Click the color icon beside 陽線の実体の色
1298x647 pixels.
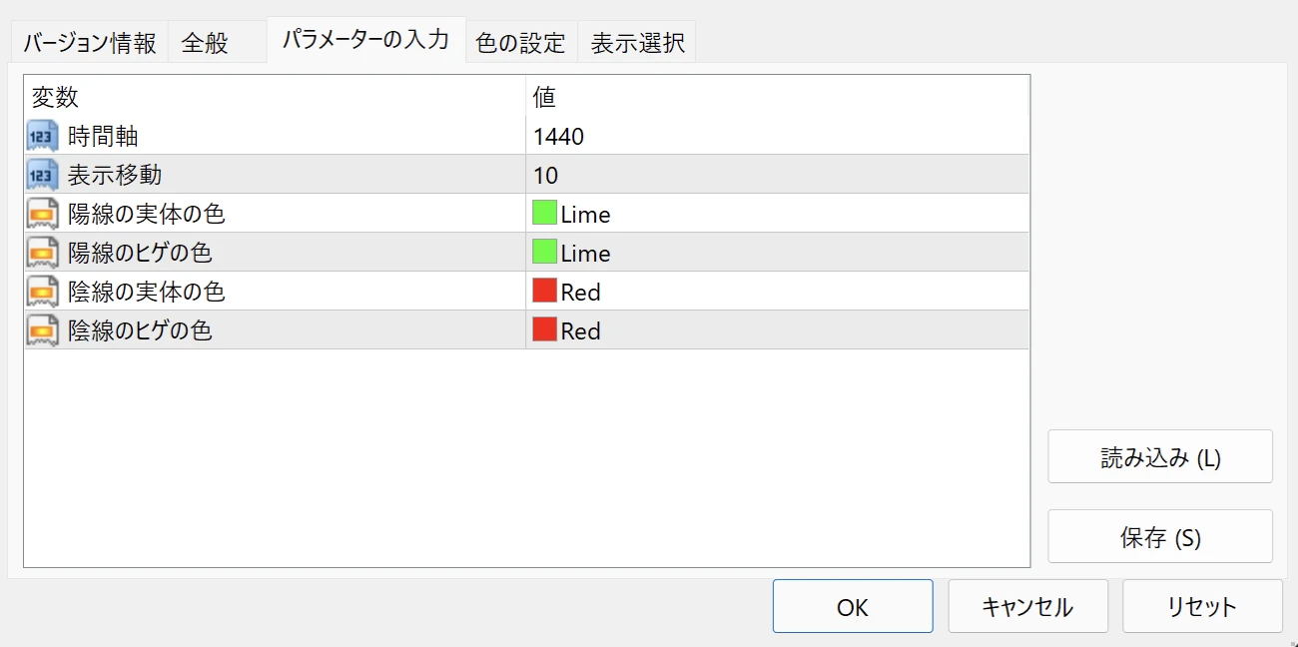pyautogui.click(x=43, y=214)
